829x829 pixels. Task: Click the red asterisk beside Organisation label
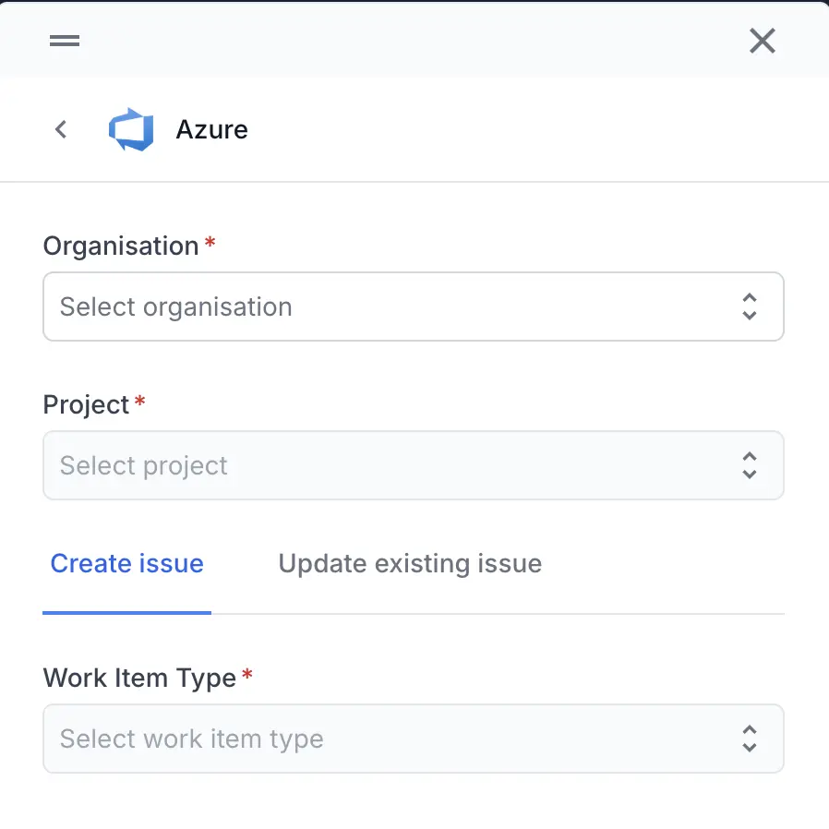tap(210, 244)
